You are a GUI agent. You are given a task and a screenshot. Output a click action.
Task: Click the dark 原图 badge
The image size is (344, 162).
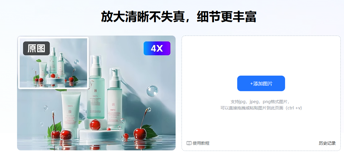point(36,48)
